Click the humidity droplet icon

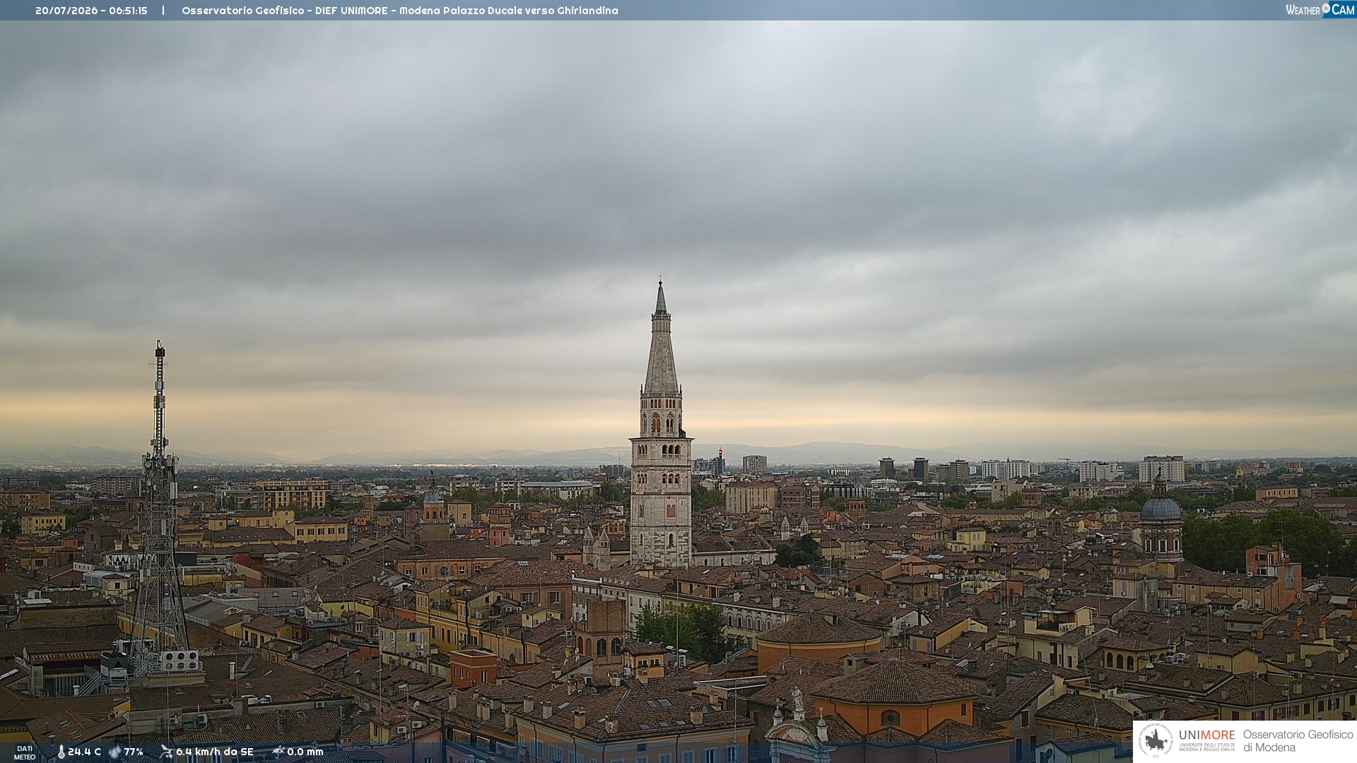pyautogui.click(x=114, y=752)
